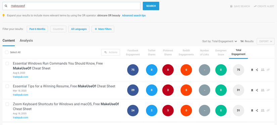Image resolution: width=277 pixels, height=125 pixels.
Task: Sort by Twitter Shares column
Action: (x=151, y=53)
